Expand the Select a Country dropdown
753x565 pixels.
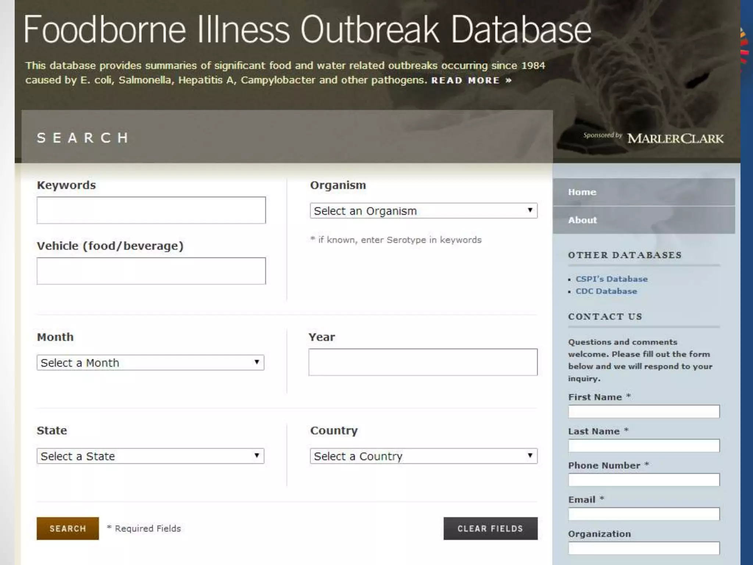point(423,456)
